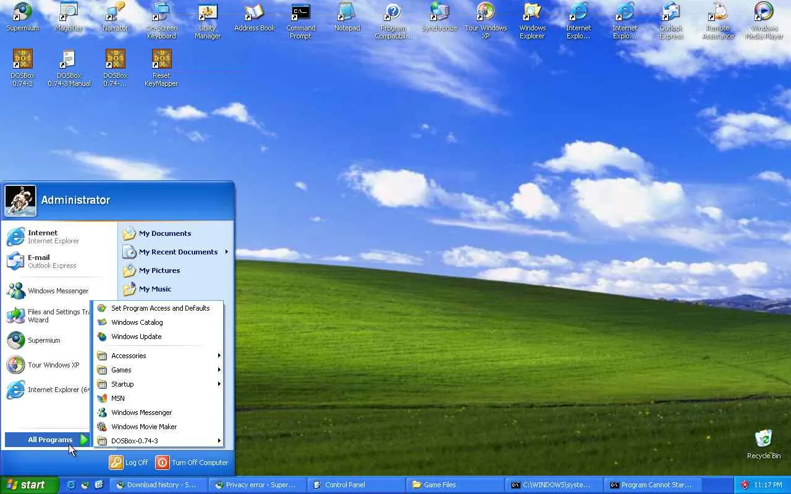
Task: Open MSN from All Programs
Action: click(x=158, y=398)
